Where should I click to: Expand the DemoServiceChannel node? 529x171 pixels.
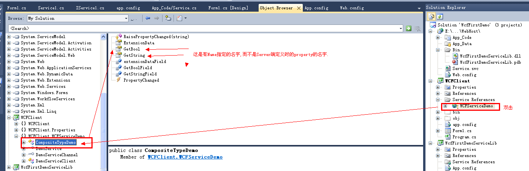pyautogui.click(x=24, y=155)
